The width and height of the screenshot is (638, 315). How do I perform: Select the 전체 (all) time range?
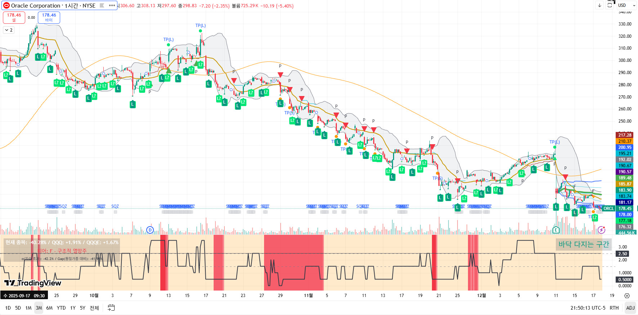(94, 308)
